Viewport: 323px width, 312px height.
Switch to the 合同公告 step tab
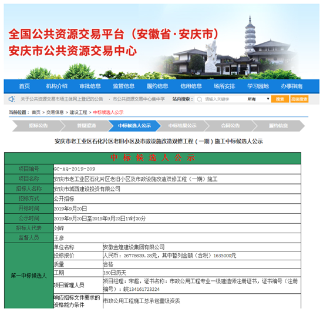click(230, 126)
